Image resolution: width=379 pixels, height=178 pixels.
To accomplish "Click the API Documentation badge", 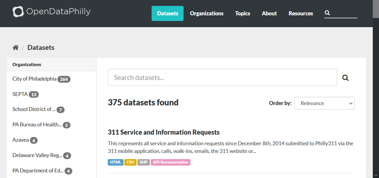I will 171,162.
